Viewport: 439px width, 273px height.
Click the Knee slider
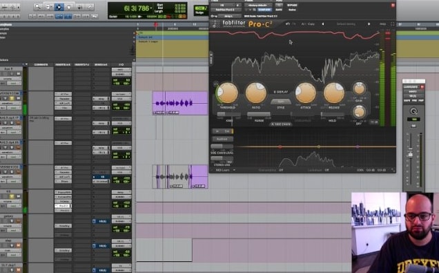[x=228, y=115]
